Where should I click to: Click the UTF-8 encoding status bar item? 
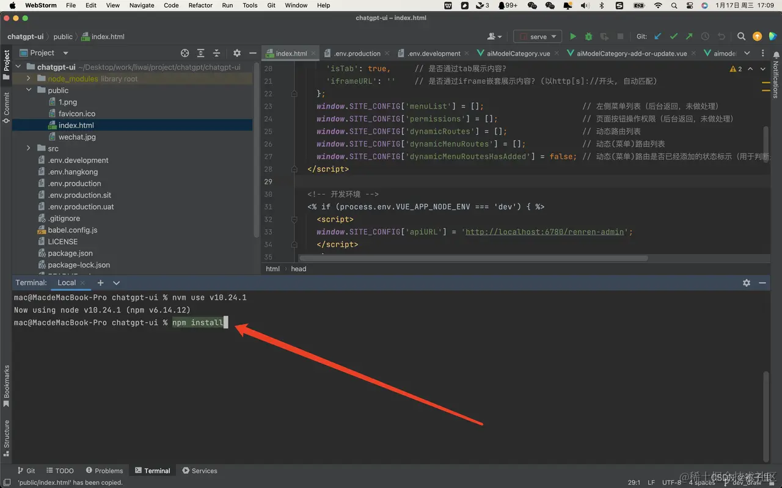point(671,483)
